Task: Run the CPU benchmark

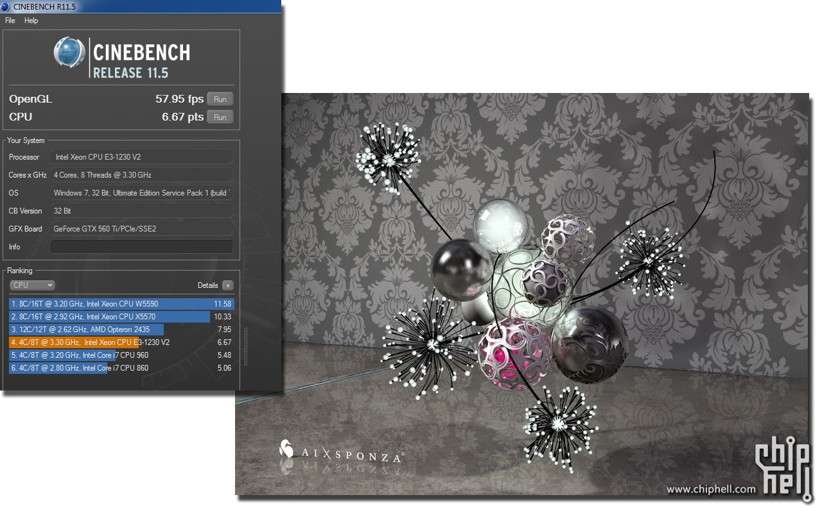Action: click(x=220, y=117)
